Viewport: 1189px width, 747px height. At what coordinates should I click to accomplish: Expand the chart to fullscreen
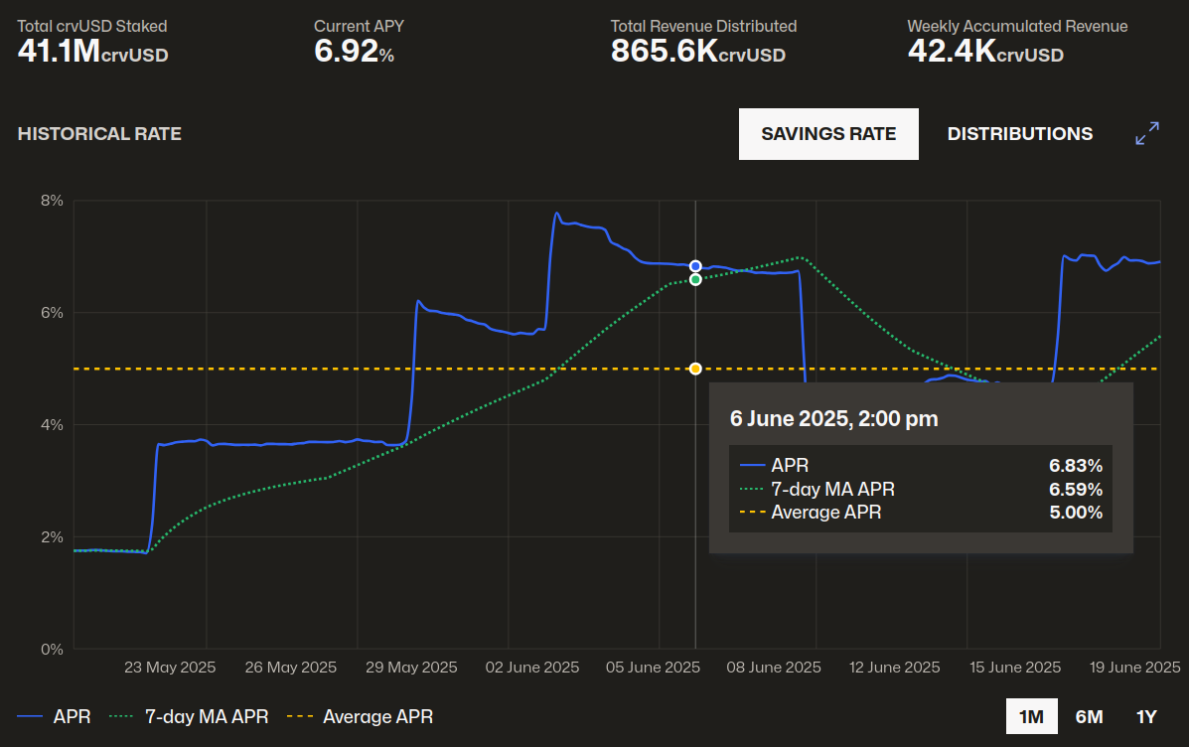coord(1147,134)
